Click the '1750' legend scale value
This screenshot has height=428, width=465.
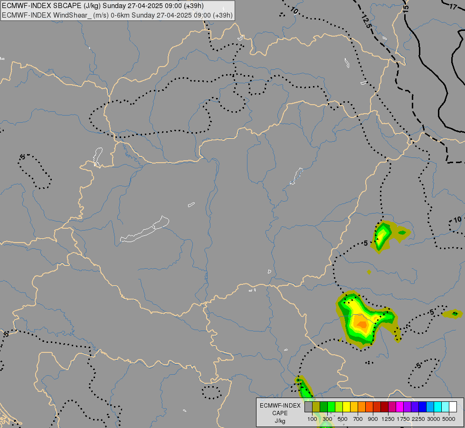click(x=403, y=419)
